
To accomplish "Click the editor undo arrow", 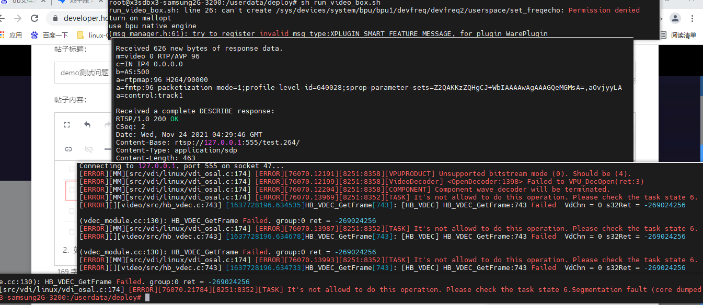I will [x=87, y=125].
